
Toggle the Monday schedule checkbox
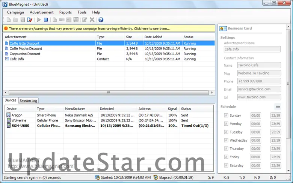226,123
